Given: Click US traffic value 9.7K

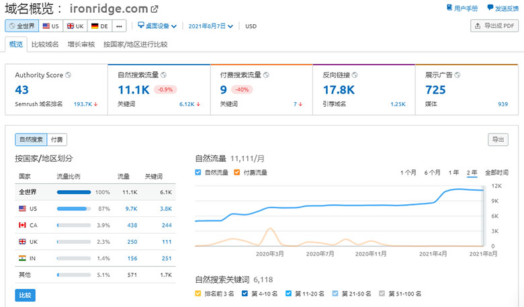Looking at the screenshot, I should click(131, 208).
